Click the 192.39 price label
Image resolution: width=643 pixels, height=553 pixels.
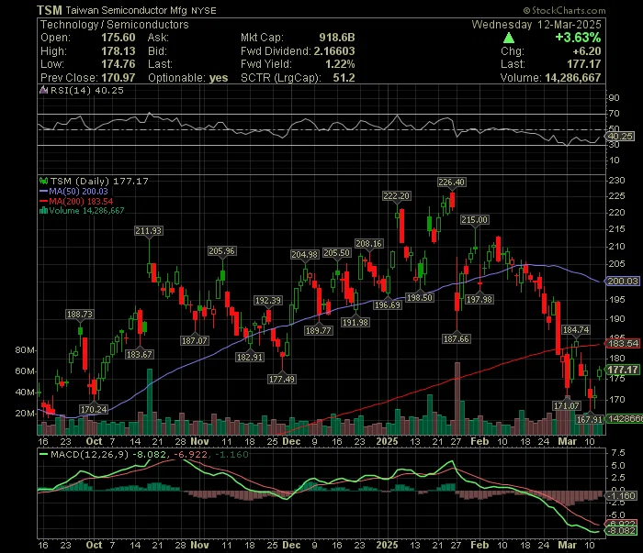[x=268, y=301]
